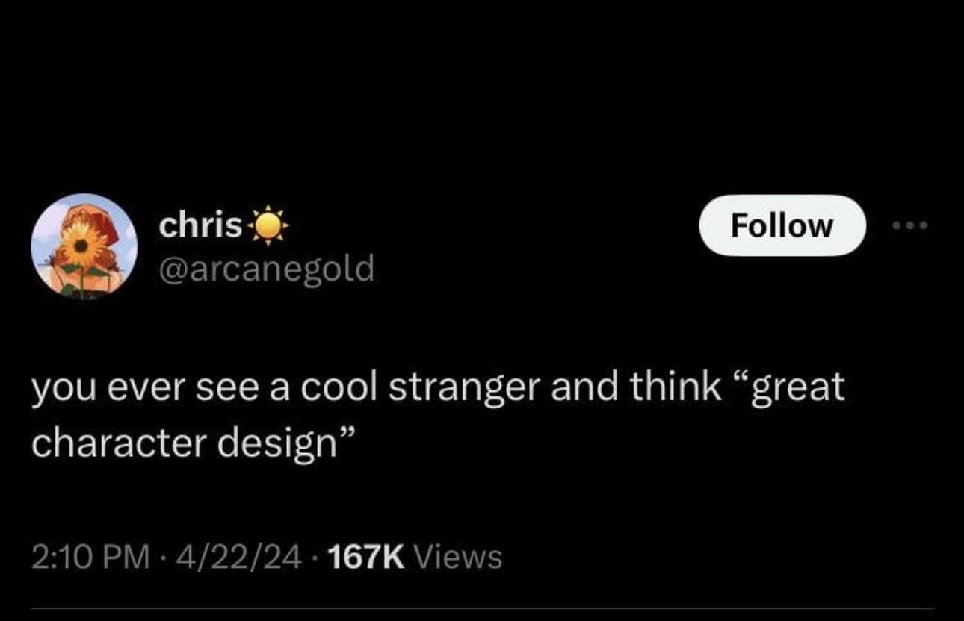
Task: Click the word "Views" under the tweet
Action: pos(457,556)
